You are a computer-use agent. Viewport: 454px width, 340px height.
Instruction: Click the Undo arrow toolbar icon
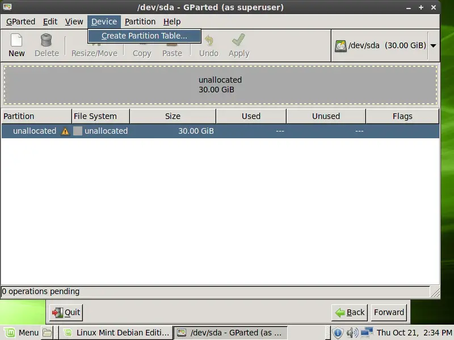tap(209, 41)
